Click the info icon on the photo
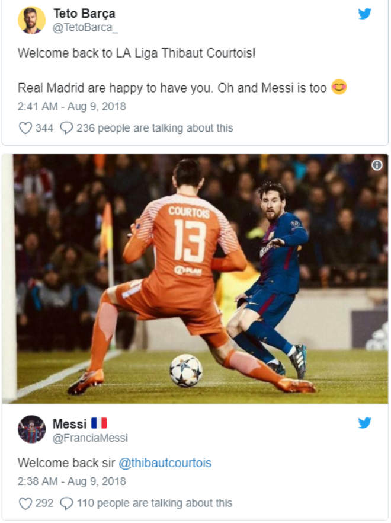 (377, 165)
